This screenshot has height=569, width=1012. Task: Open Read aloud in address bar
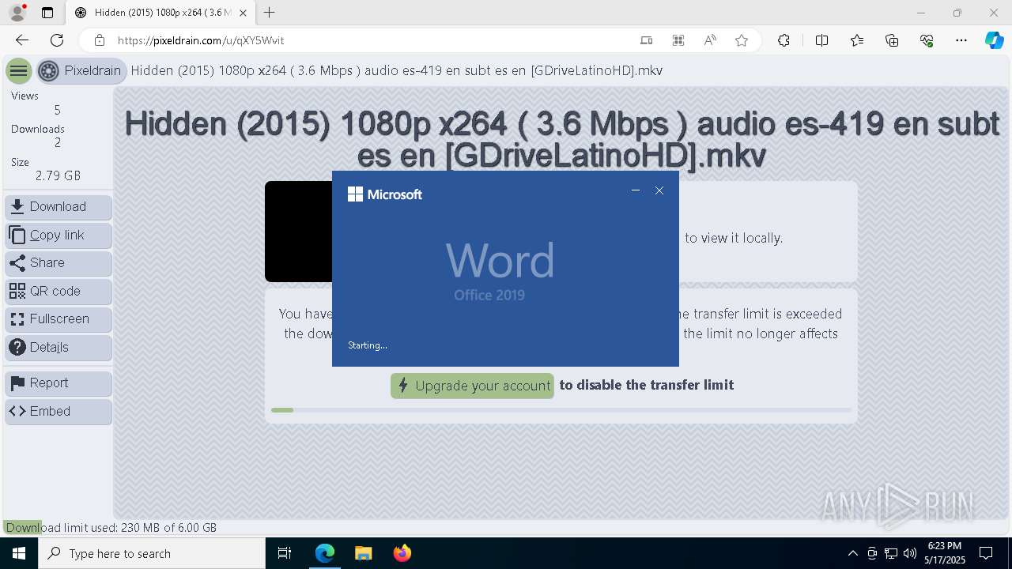[710, 40]
